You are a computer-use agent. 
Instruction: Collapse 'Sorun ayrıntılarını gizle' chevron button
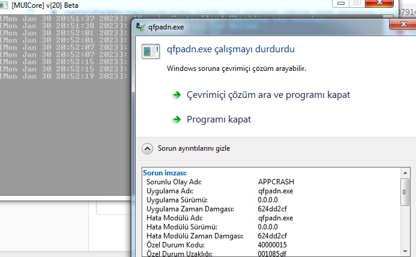tap(147, 148)
